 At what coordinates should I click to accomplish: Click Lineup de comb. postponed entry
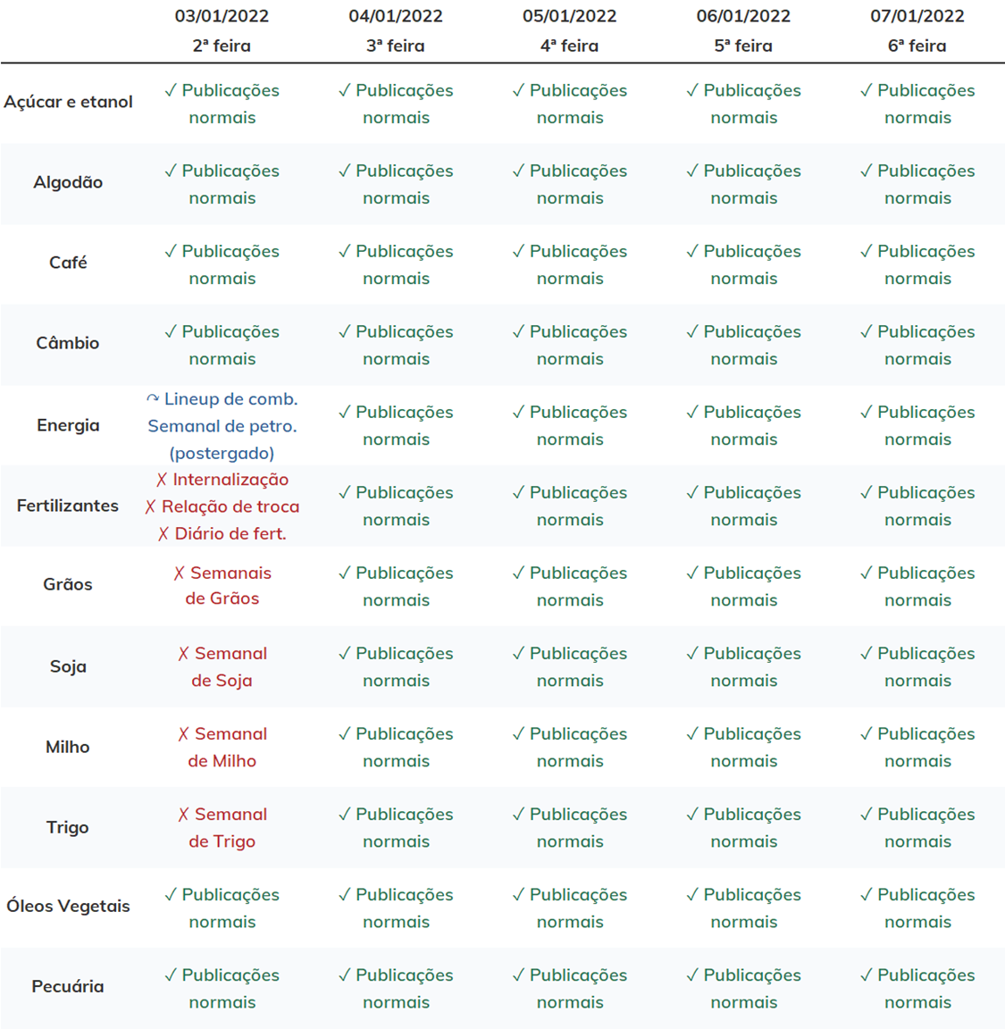[x=222, y=399]
